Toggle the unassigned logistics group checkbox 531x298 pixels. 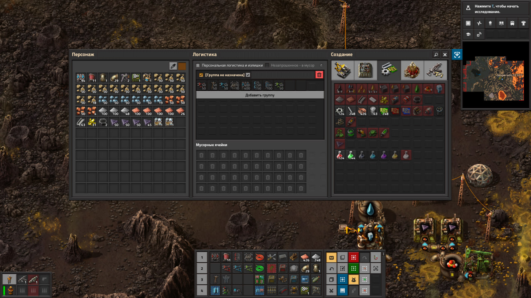point(202,75)
